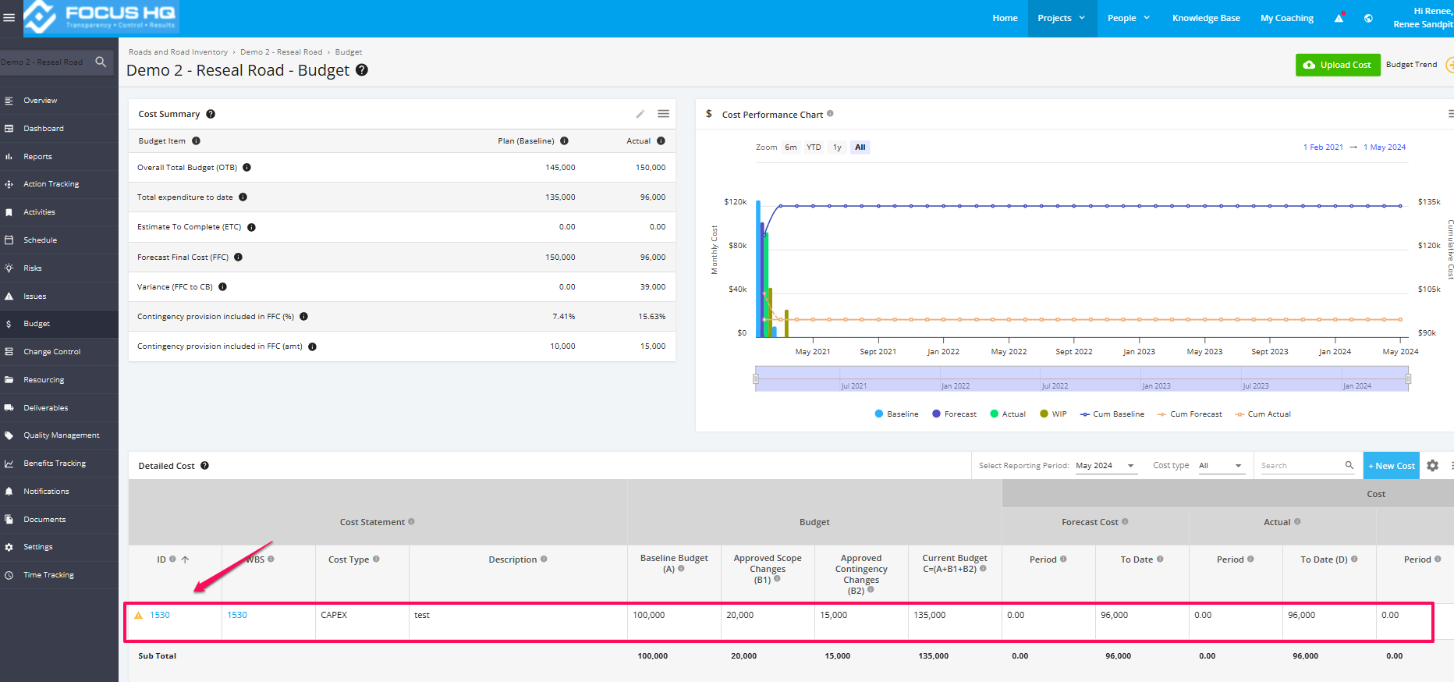Go to Change Control in sidebar
This screenshot has width=1454, height=682.
pyautogui.click(x=59, y=352)
